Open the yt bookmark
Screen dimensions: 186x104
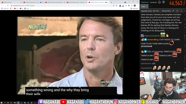click(x=21, y=8)
